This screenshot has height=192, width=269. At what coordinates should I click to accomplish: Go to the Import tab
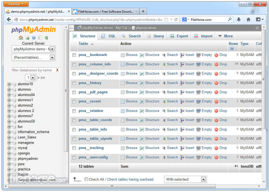(x=203, y=36)
